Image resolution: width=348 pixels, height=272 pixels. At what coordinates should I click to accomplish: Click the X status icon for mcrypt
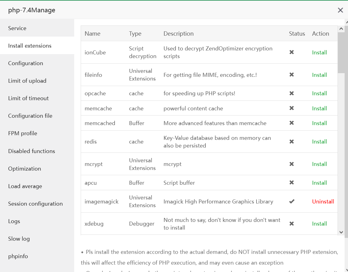292,164
